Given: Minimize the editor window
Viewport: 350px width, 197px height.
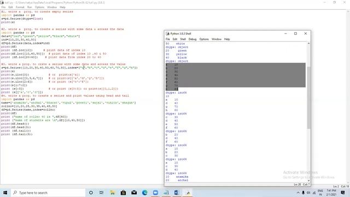Looking at the screenshot, I should click(x=324, y=2).
